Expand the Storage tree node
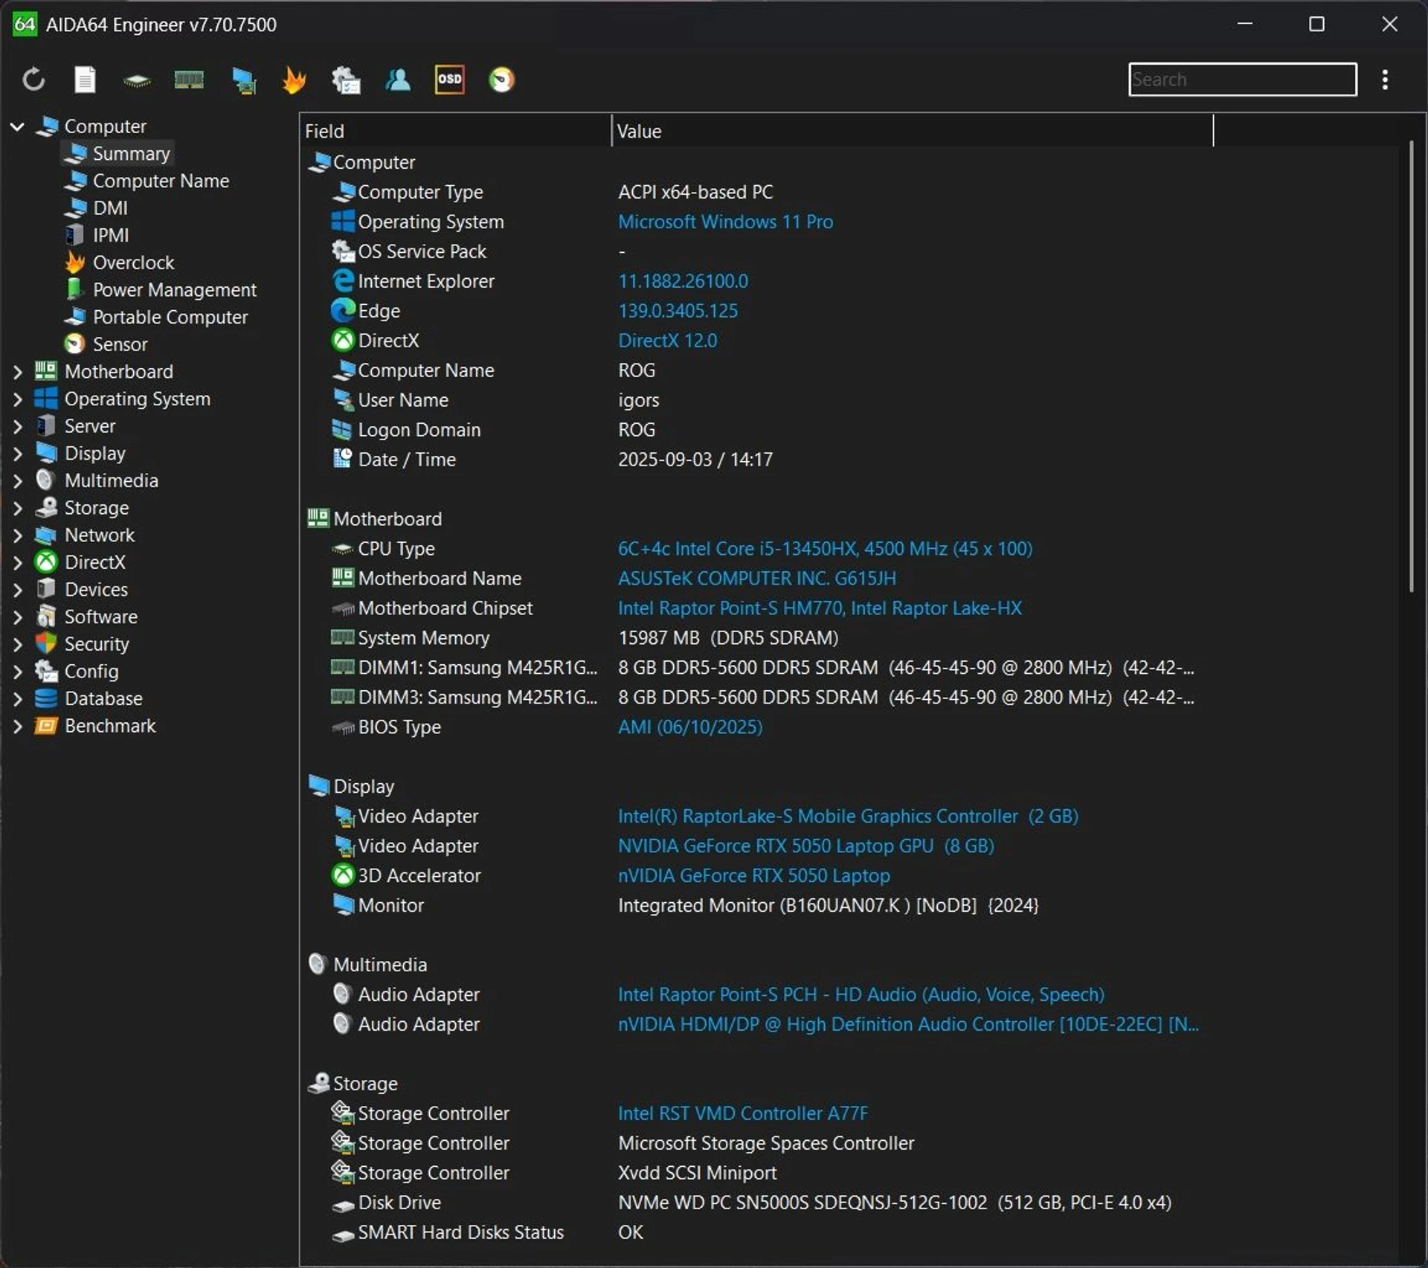The width and height of the screenshot is (1428, 1268). (17, 508)
